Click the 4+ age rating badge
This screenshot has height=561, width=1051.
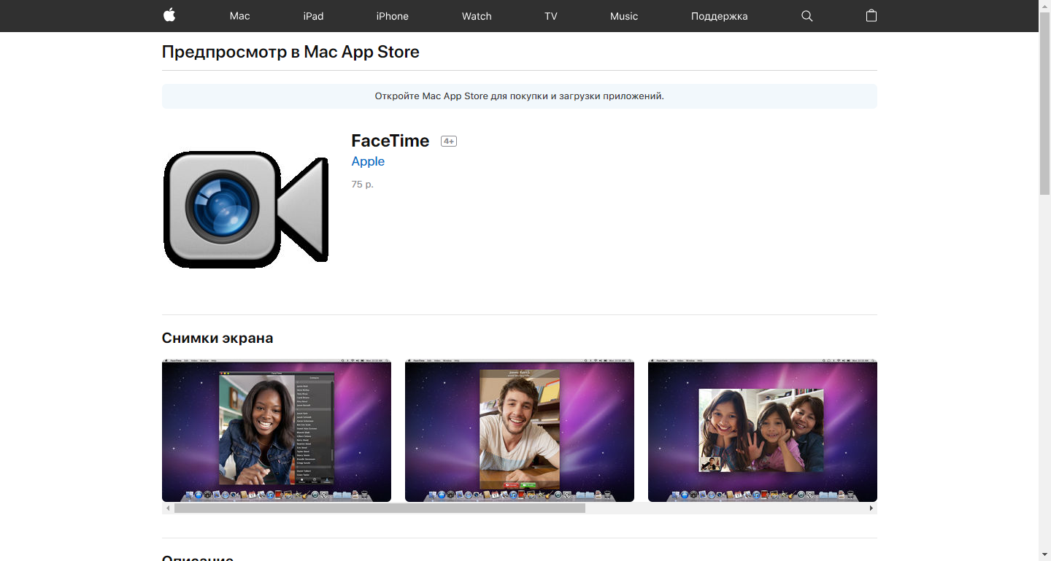click(x=448, y=141)
